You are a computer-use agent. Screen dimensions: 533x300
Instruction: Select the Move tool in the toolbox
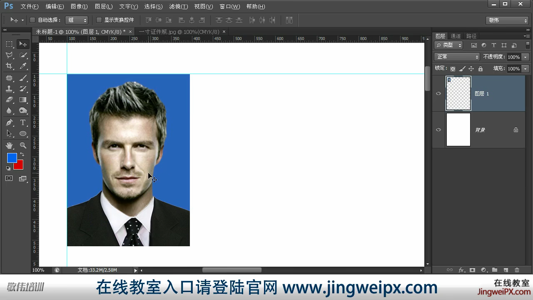pos(23,44)
